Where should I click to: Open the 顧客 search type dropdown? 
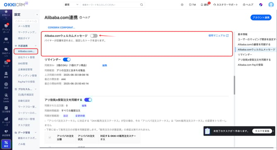coord(71,5)
